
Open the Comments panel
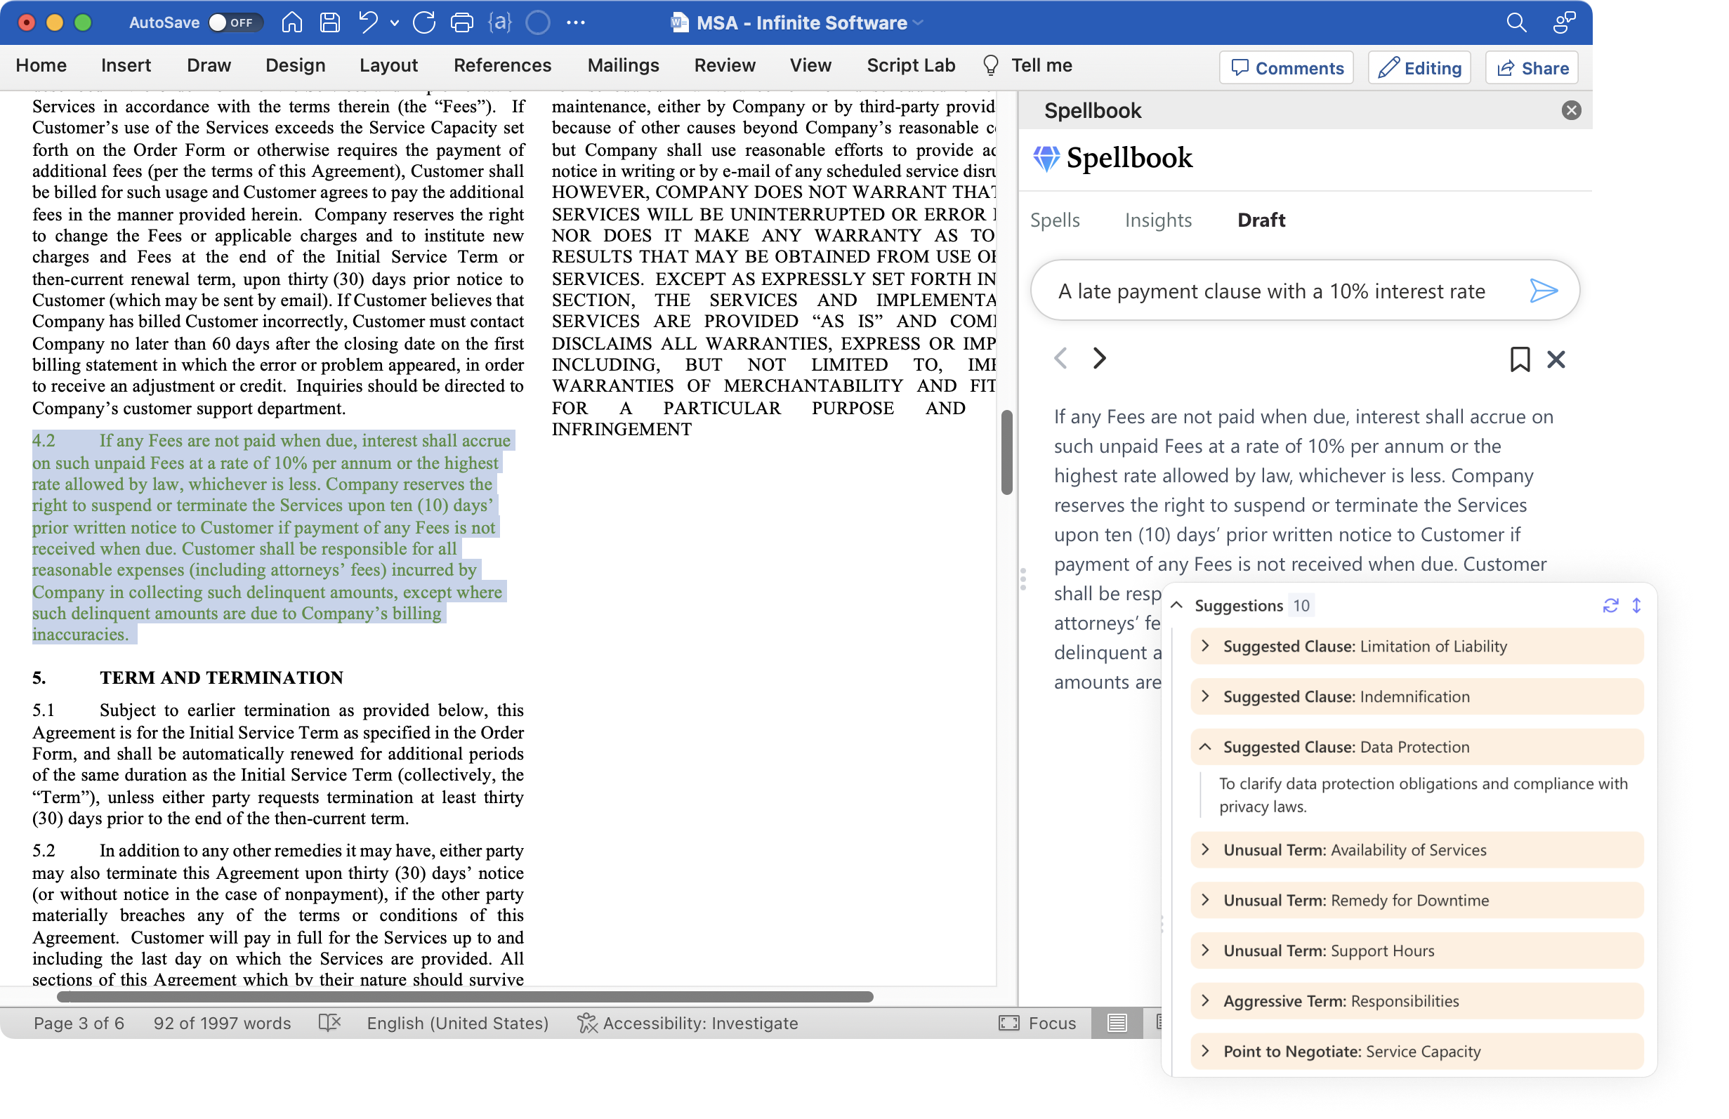pyautogui.click(x=1286, y=67)
